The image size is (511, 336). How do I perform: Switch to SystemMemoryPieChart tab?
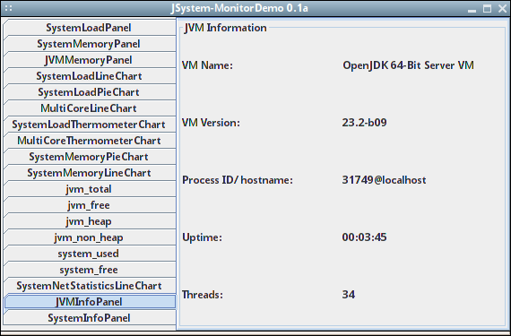coord(90,157)
